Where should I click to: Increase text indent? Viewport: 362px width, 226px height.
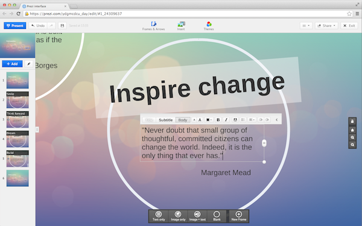(267, 120)
